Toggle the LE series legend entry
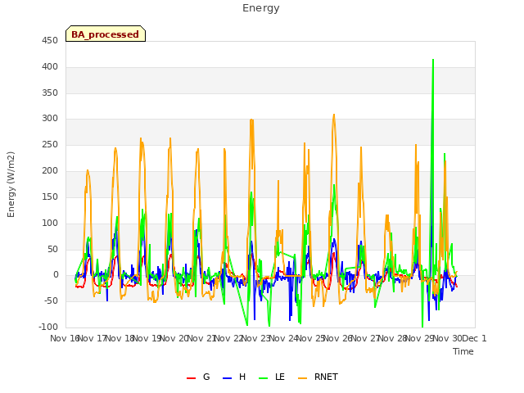 pyautogui.click(x=271, y=377)
